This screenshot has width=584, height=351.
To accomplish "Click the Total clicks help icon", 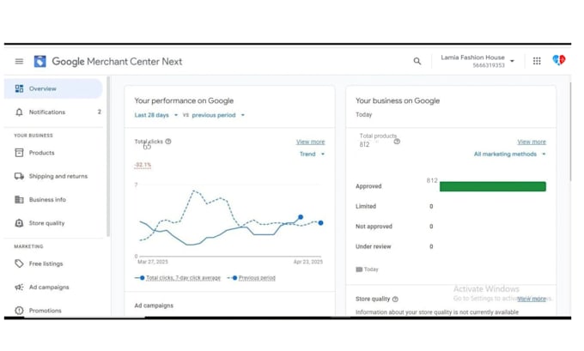I will [168, 142].
